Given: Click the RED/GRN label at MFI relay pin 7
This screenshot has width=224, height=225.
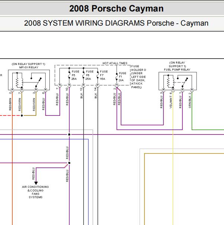Looking at the screenshot, I should [x=20, y=104].
